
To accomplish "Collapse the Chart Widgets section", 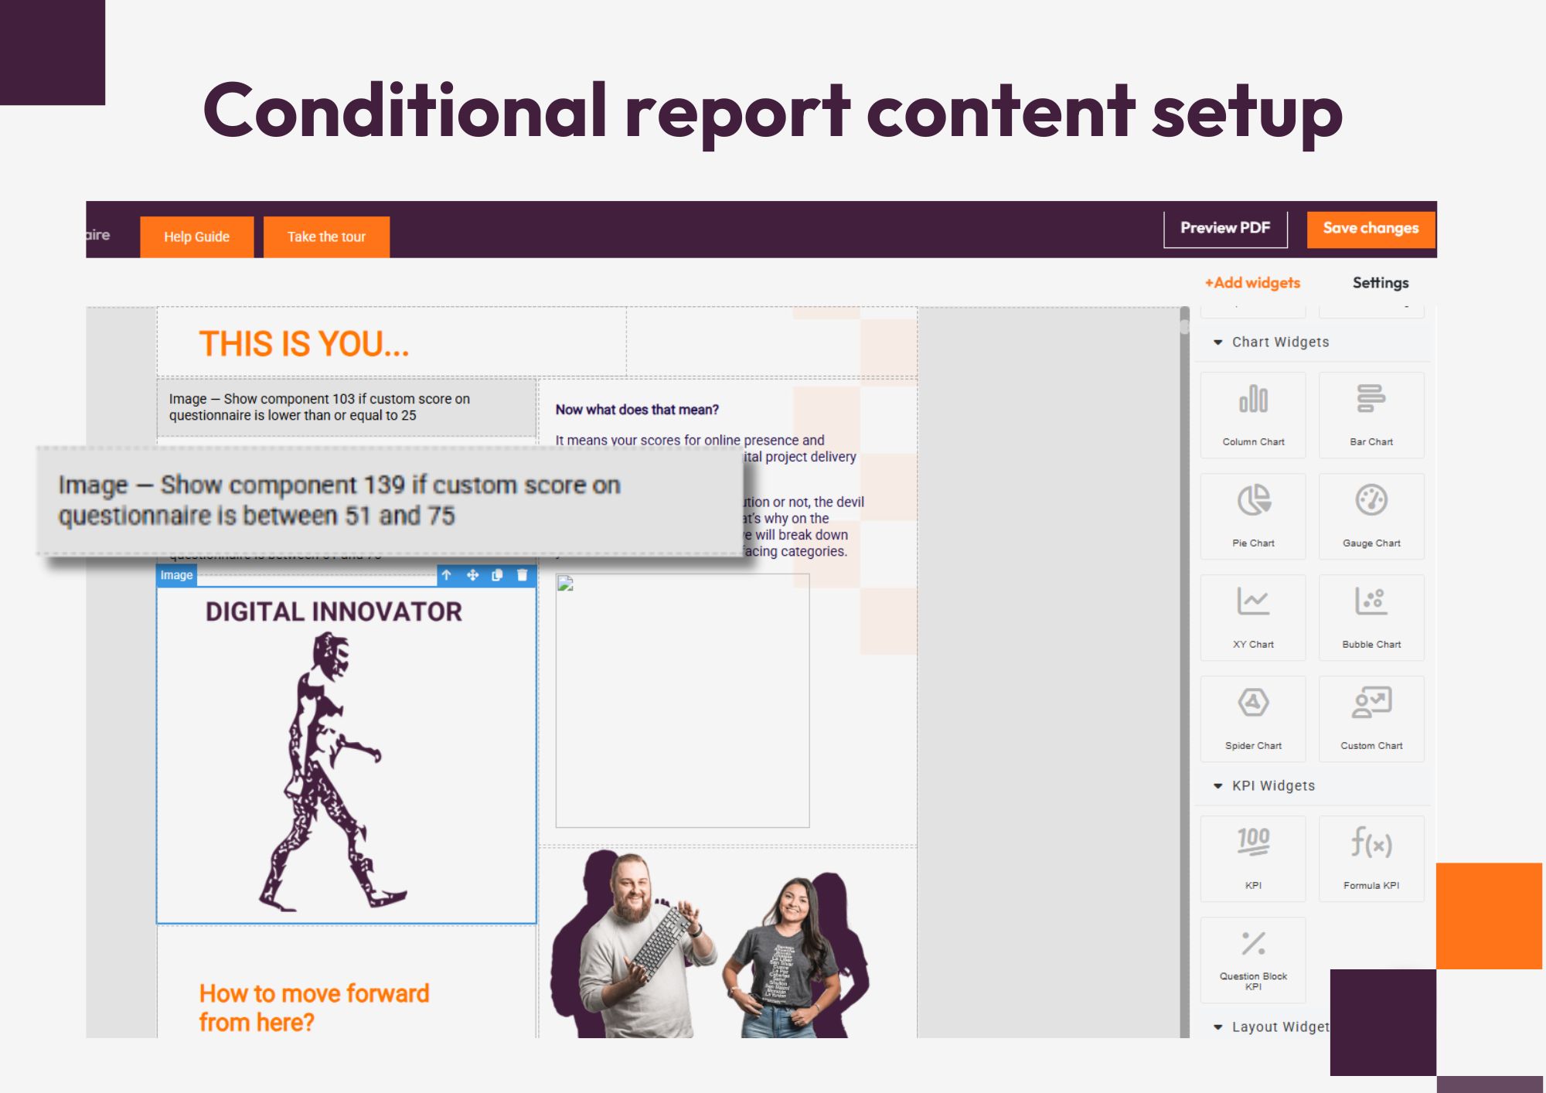I will coord(1217,342).
